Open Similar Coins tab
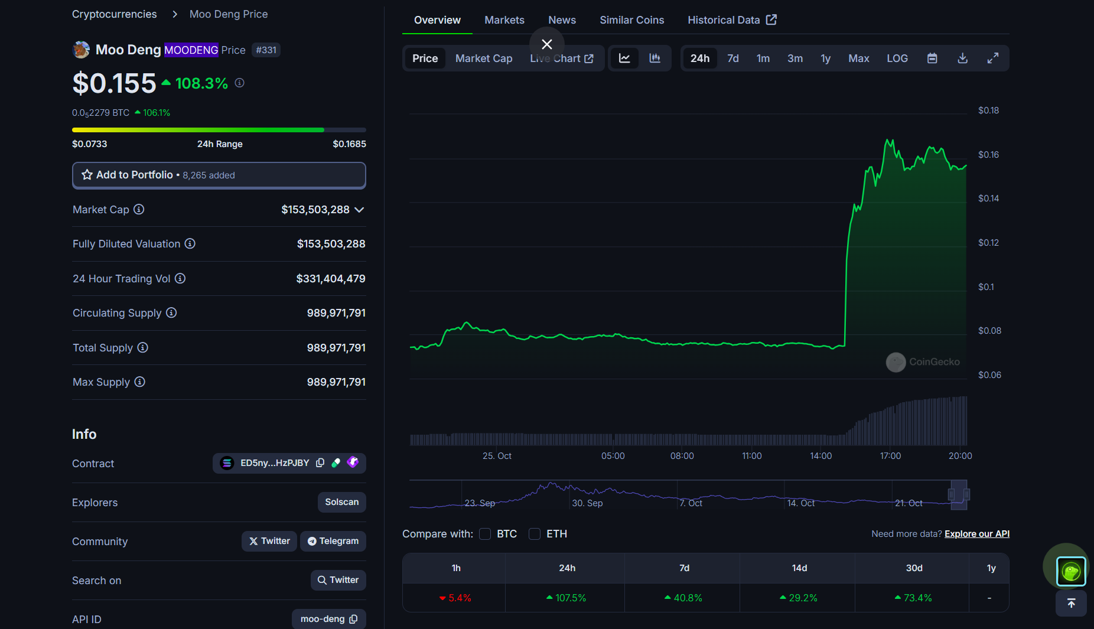This screenshot has width=1094, height=629. [632, 19]
